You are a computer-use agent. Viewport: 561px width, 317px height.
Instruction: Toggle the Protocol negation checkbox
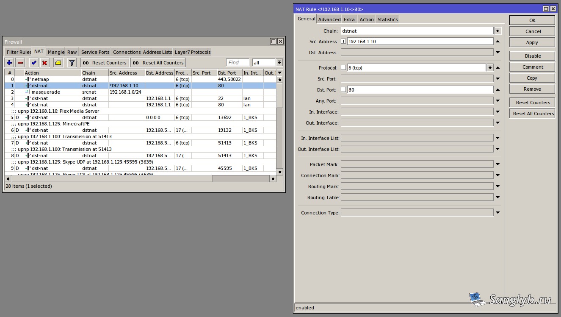(x=343, y=68)
